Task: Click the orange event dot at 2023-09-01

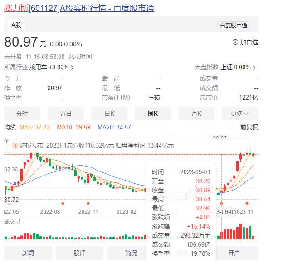Action: 221,203
